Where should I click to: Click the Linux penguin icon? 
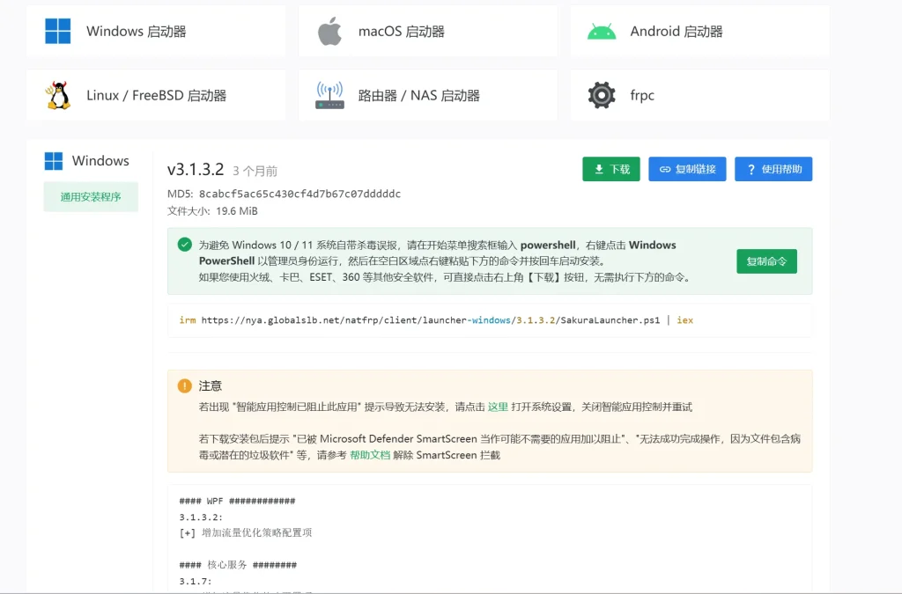[58, 95]
